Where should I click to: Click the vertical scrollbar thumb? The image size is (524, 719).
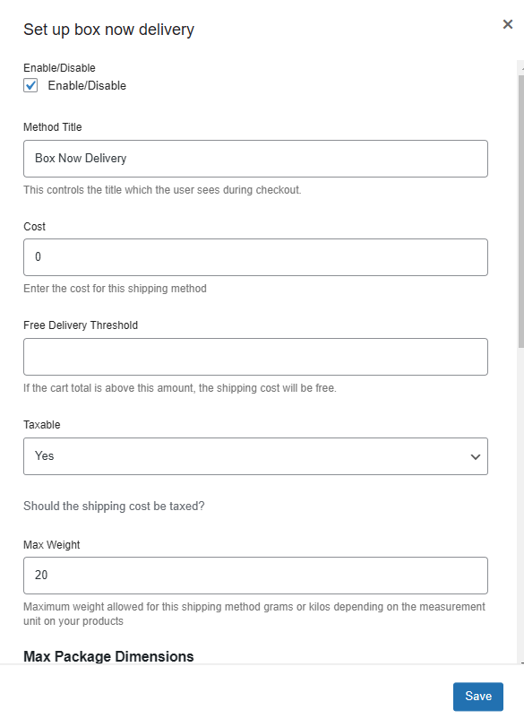tap(521, 211)
